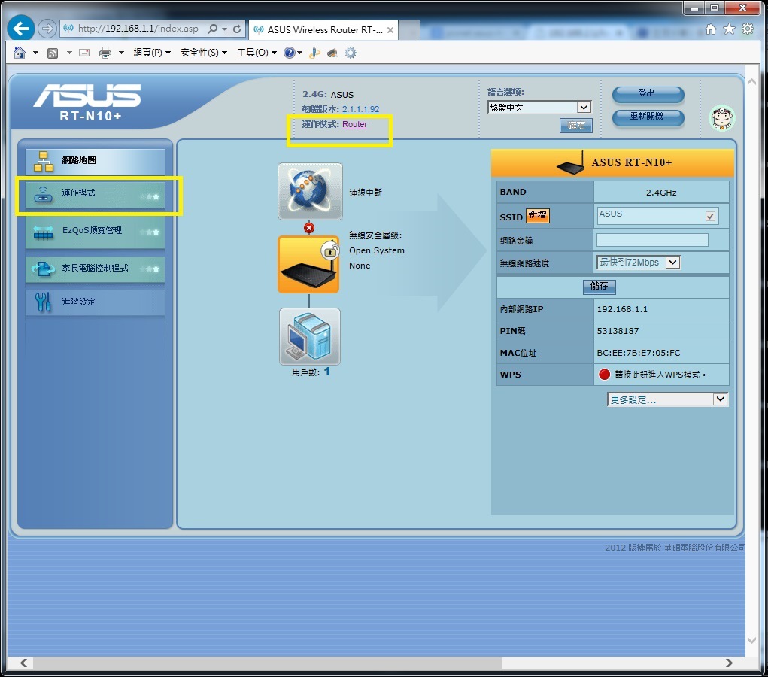Click the horizontal scrollbar thumb

[x=268, y=663]
